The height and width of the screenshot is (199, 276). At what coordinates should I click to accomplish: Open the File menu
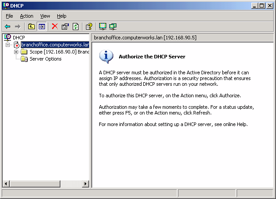[x=9, y=16]
